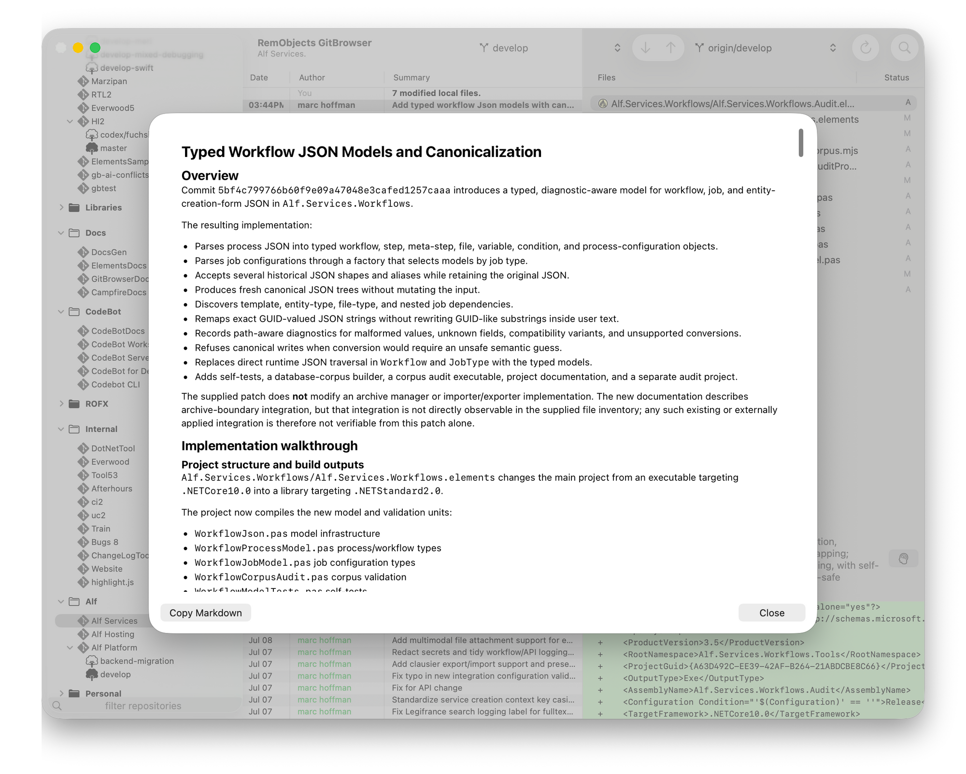Click the Website repository icon
This screenshot has height=774, width=966.
83,569
